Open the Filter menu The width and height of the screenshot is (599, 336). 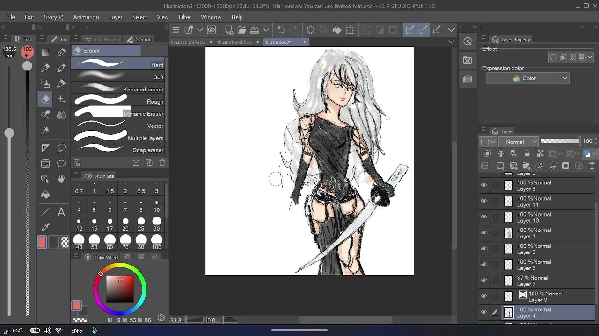tap(185, 17)
